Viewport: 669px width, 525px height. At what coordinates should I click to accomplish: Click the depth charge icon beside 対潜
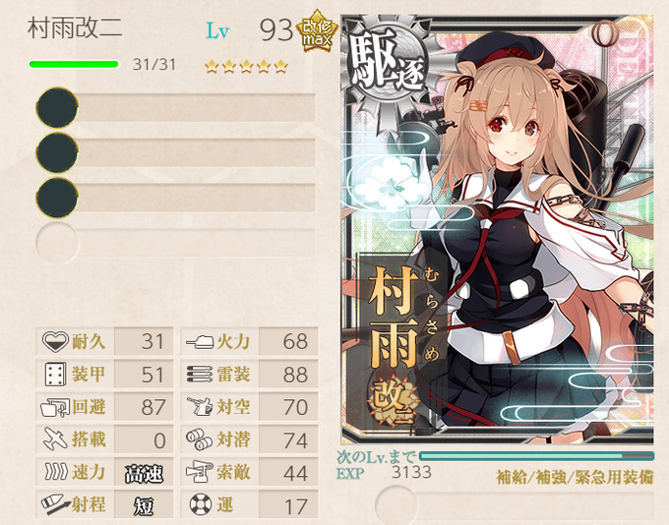[x=199, y=439]
